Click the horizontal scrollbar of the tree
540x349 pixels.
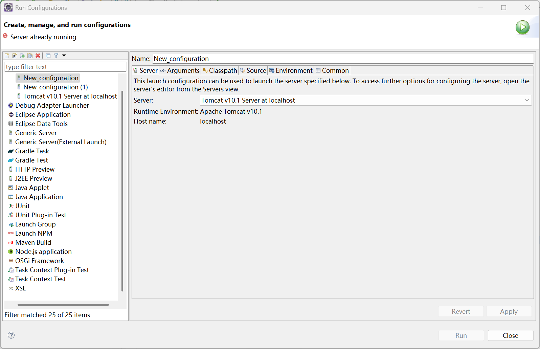click(x=63, y=305)
